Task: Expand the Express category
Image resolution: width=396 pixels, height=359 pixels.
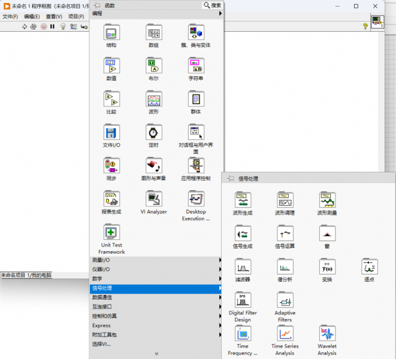Action: 156,325
